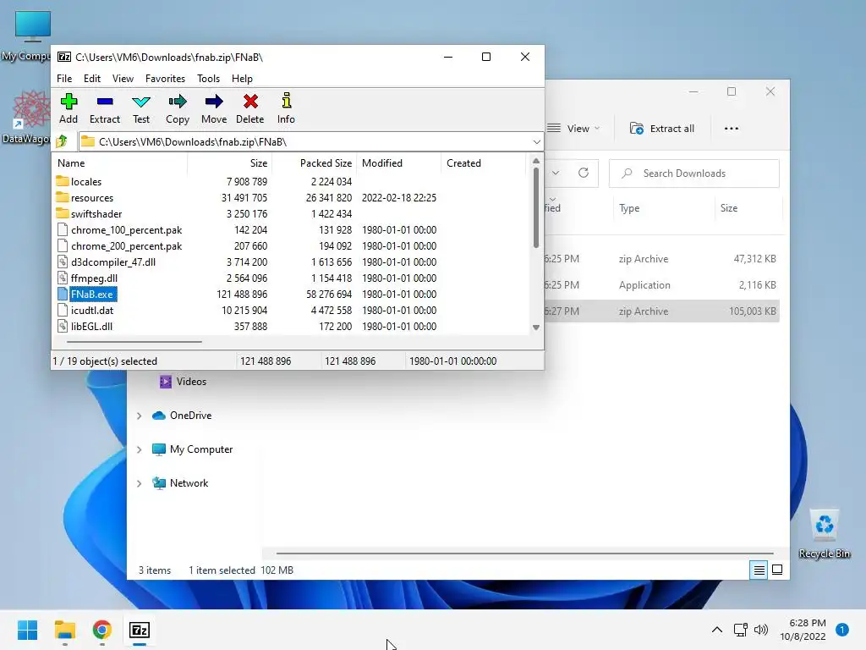The width and height of the screenshot is (866, 650).
Task: Switch Explorer to large thumbnails view icon
Action: click(x=777, y=570)
